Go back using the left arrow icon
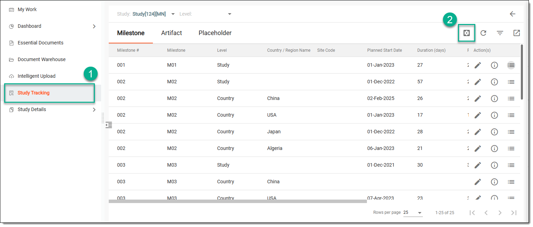This screenshot has height=227, width=533. (x=512, y=14)
